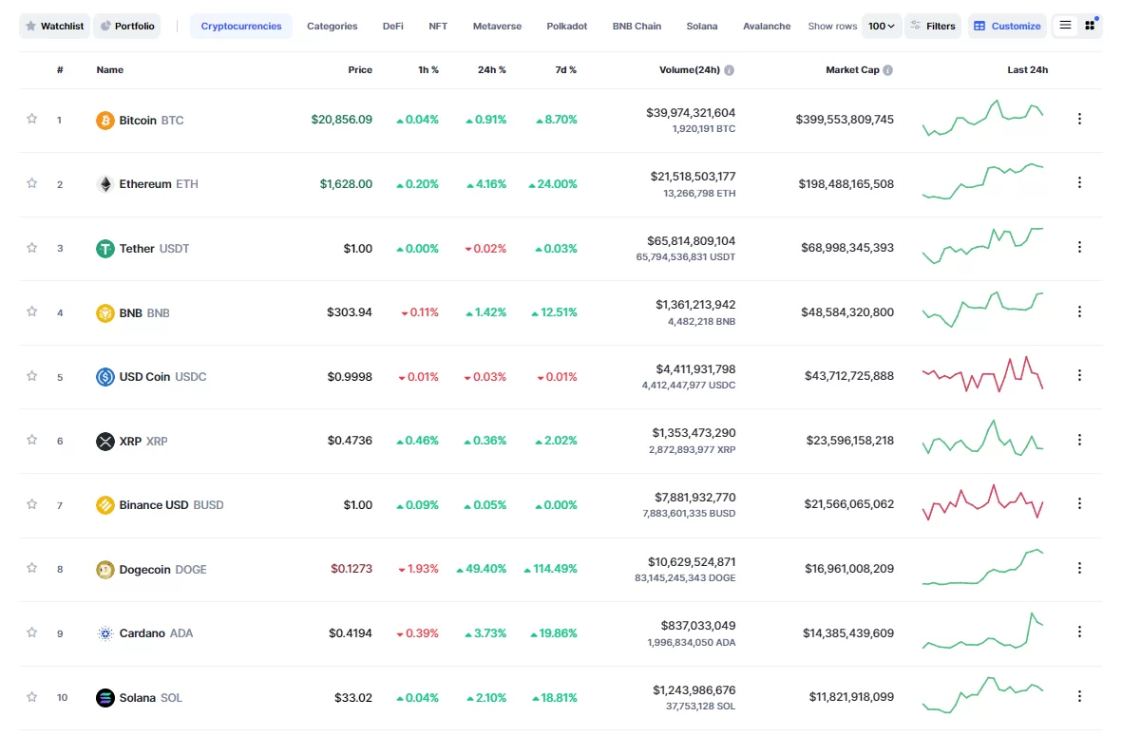Screen dimensions: 1141x736
Task: Click the Customize button
Action: 1007,27
